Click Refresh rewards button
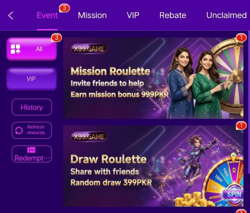This screenshot has width=250, height=213. [x=32, y=130]
